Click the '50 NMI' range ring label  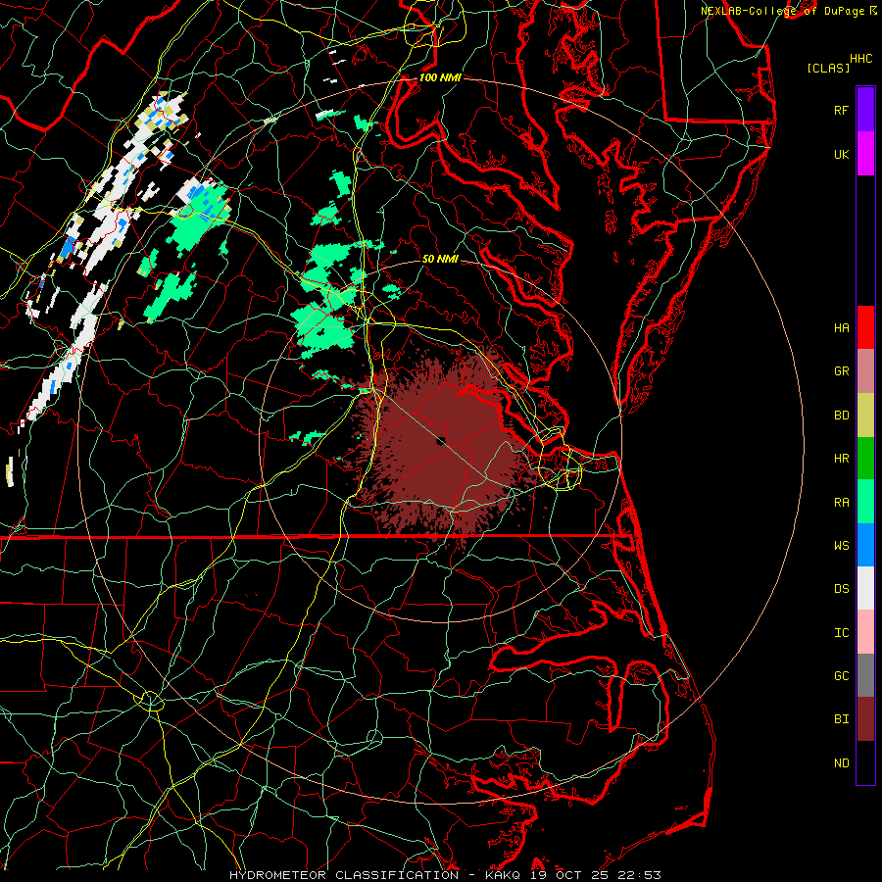440,259
